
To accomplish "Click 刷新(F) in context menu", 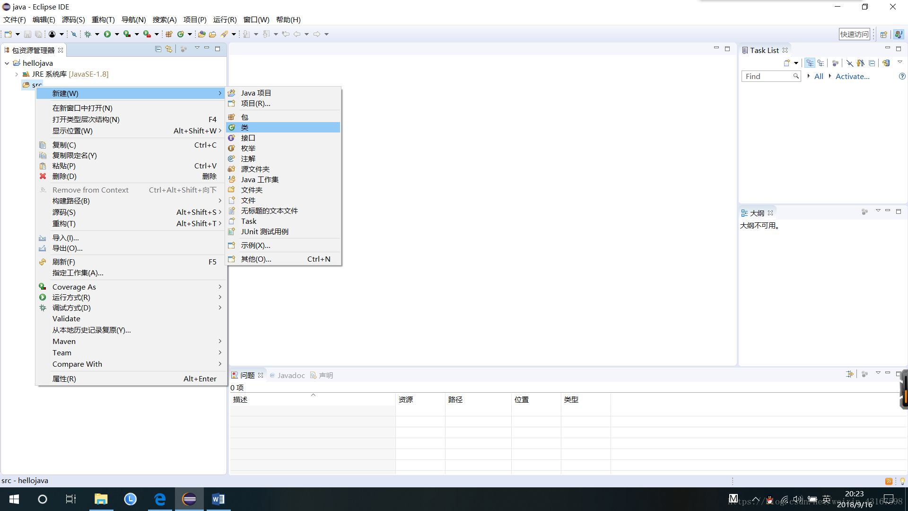I will (x=131, y=262).
